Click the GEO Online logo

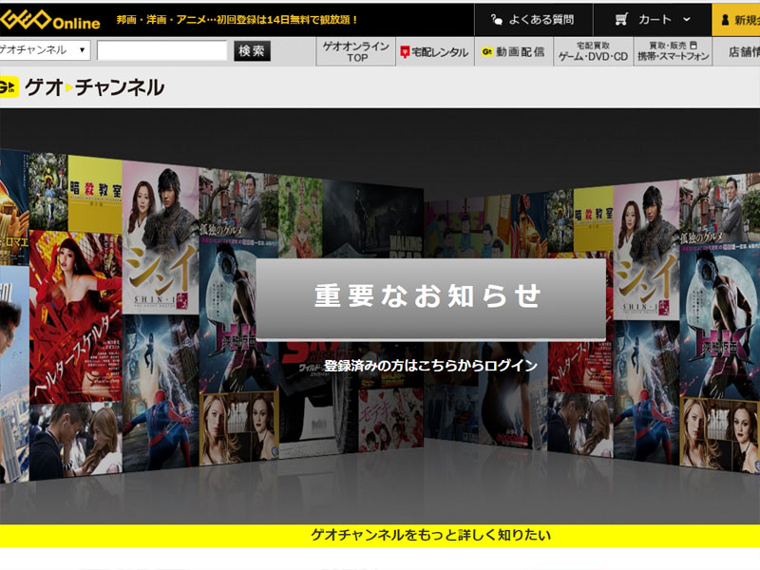click(x=50, y=20)
